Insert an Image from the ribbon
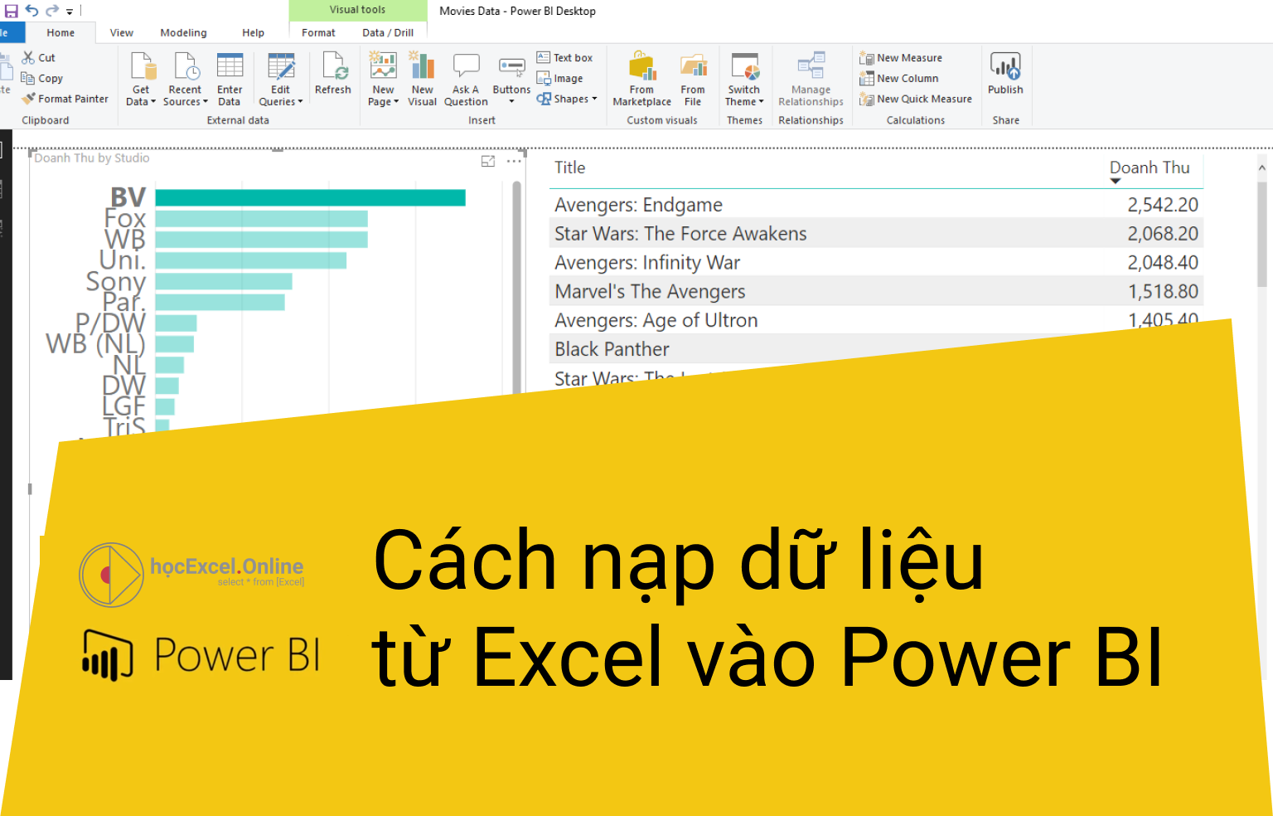Image resolution: width=1273 pixels, height=816 pixels. pos(559,78)
